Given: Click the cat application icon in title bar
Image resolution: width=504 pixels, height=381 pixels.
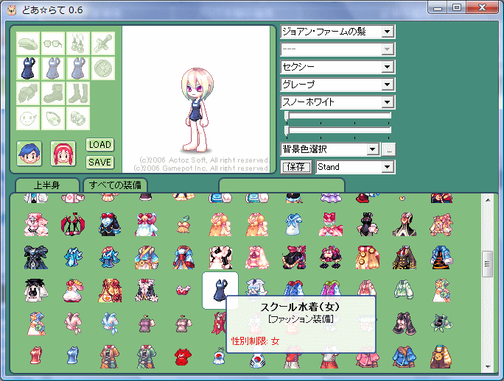Looking at the screenshot, I should click(x=12, y=10).
